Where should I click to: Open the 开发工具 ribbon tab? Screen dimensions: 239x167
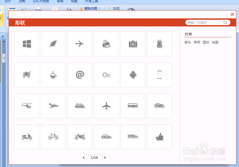91,1
